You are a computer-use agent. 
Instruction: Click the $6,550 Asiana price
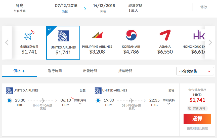coord(165,52)
